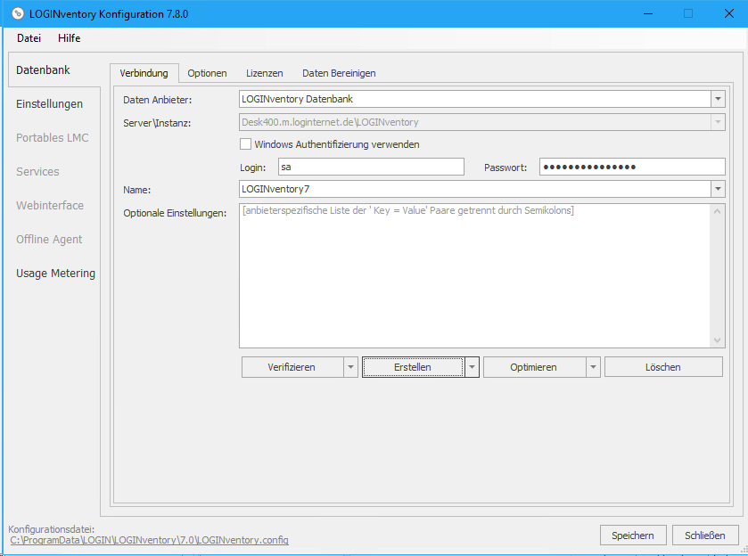Switch to the Optionen tab

[207, 73]
